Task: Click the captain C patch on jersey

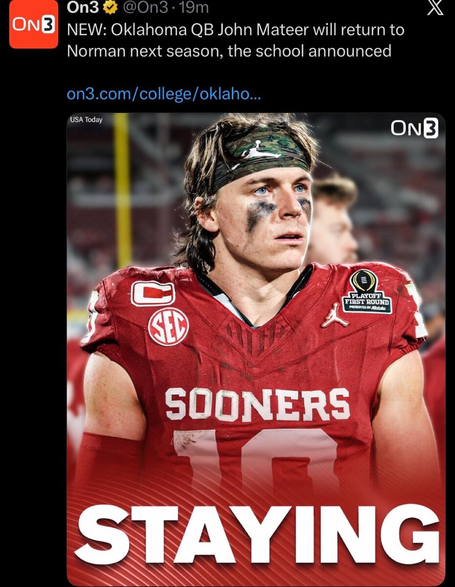Action: coord(153,293)
